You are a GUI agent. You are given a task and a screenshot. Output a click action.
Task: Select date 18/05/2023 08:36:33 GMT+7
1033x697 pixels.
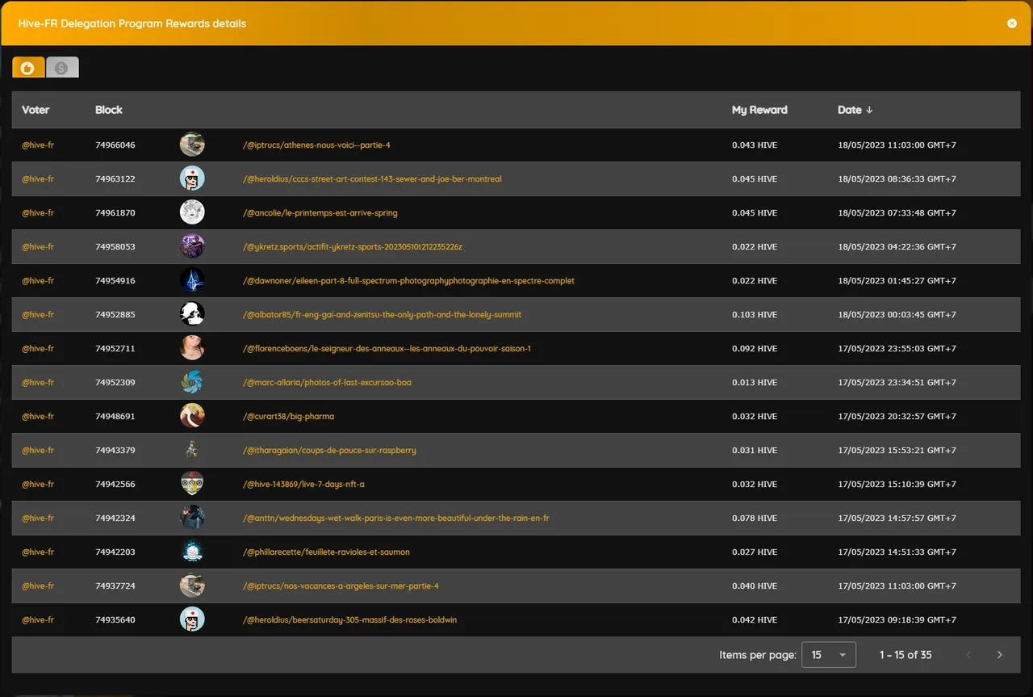[897, 179]
